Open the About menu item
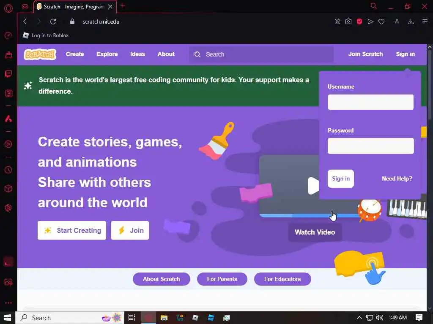Image resolution: width=433 pixels, height=324 pixels. (166, 54)
